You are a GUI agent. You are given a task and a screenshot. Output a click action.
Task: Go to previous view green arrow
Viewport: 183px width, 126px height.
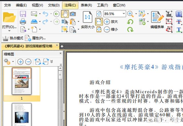57,14
